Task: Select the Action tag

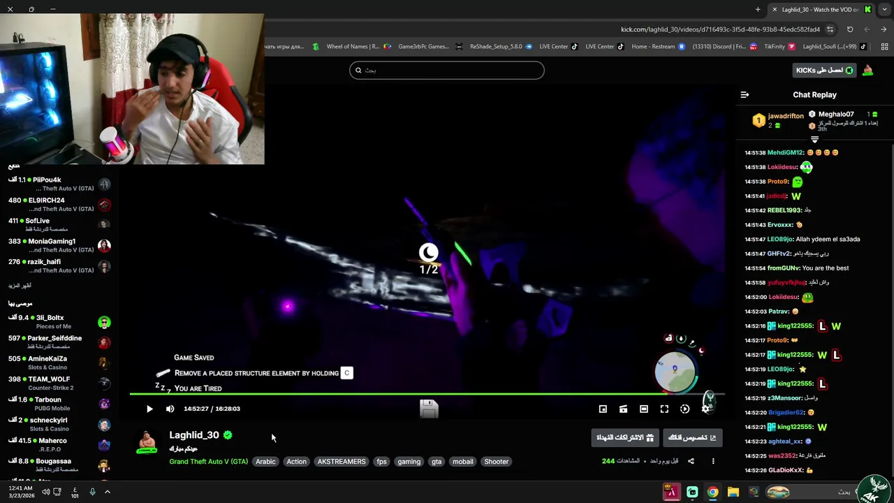Action: tap(296, 462)
